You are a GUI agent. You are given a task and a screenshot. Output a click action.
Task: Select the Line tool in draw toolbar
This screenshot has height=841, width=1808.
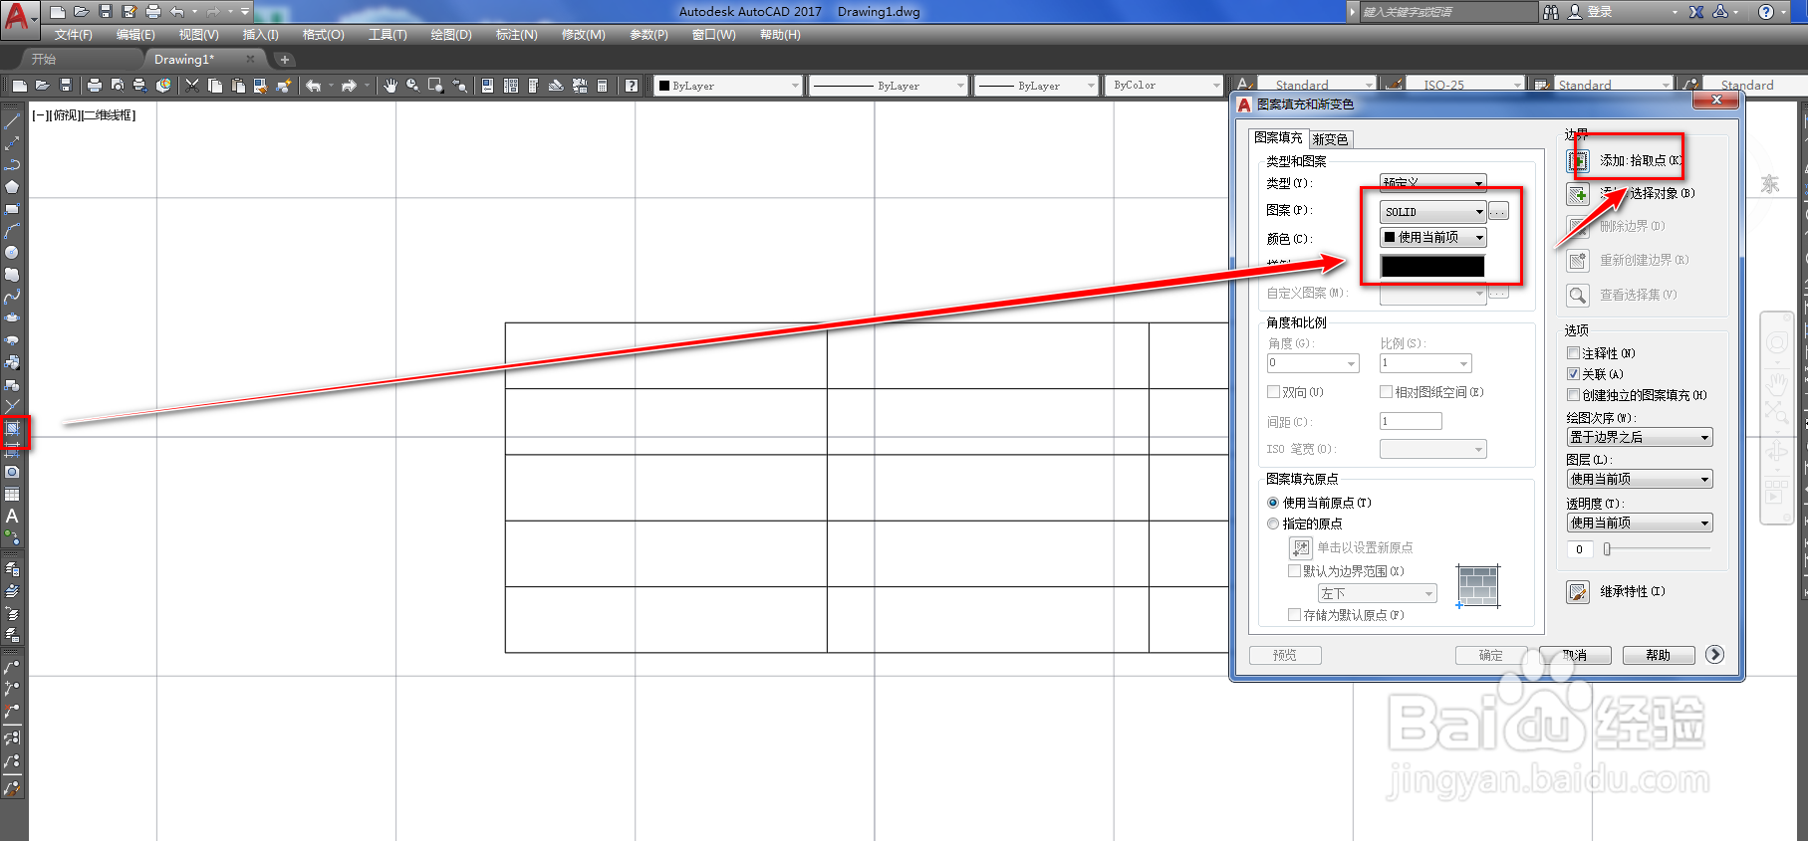point(12,121)
